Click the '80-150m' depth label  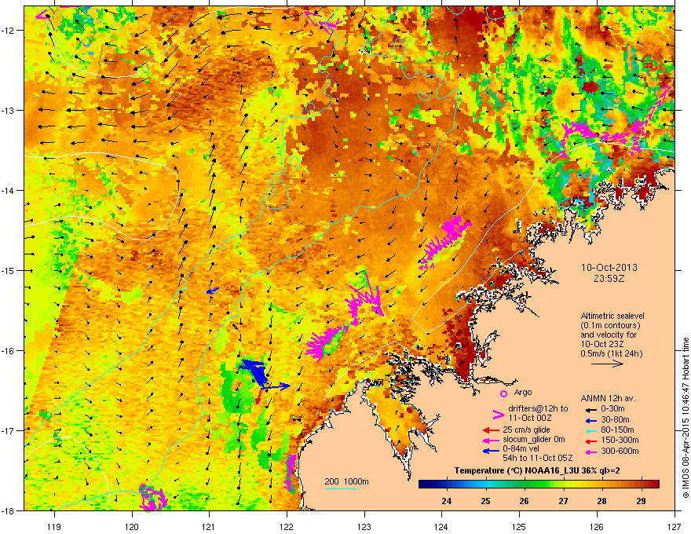pyautogui.click(x=617, y=430)
